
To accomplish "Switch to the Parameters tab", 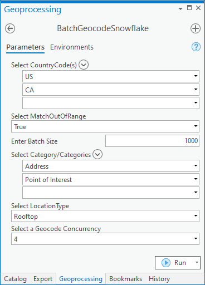I will pos(25,47).
